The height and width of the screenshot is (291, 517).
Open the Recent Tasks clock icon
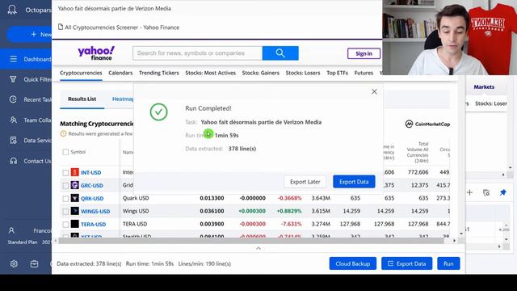pyautogui.click(x=13, y=99)
